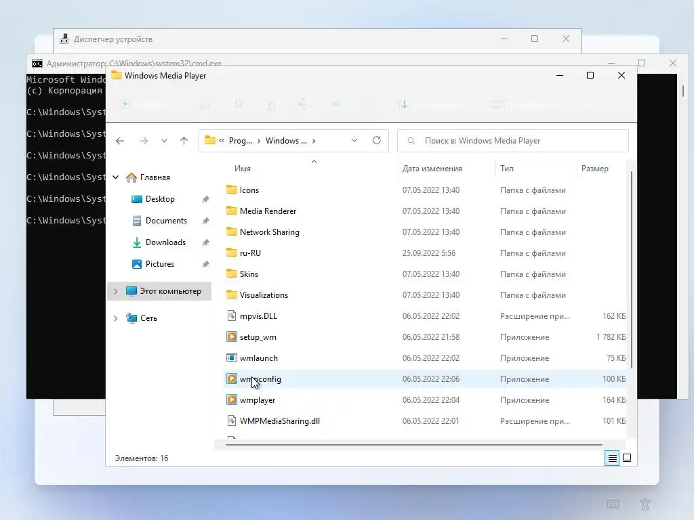Click the faded sort arrows toolbar icon
Viewport: 694px width, 520px height.
pyautogui.click(x=403, y=104)
